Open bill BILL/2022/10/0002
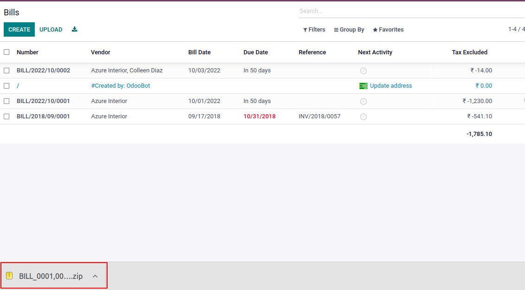The image size is (525, 290). [x=43, y=71]
